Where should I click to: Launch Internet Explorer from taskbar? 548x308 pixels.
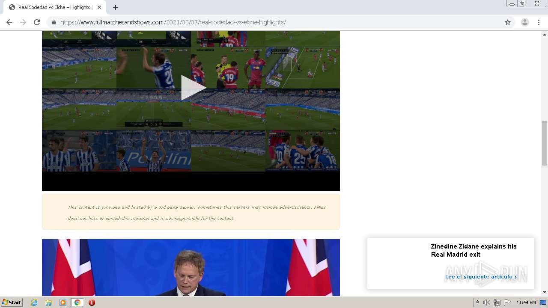34,302
